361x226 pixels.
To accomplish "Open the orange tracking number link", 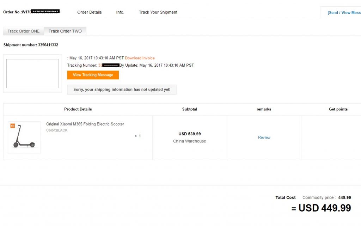I will click(109, 65).
